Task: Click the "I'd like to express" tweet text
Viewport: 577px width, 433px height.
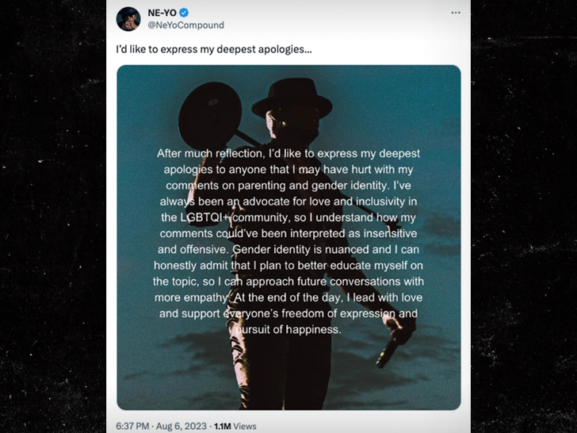Action: click(214, 49)
